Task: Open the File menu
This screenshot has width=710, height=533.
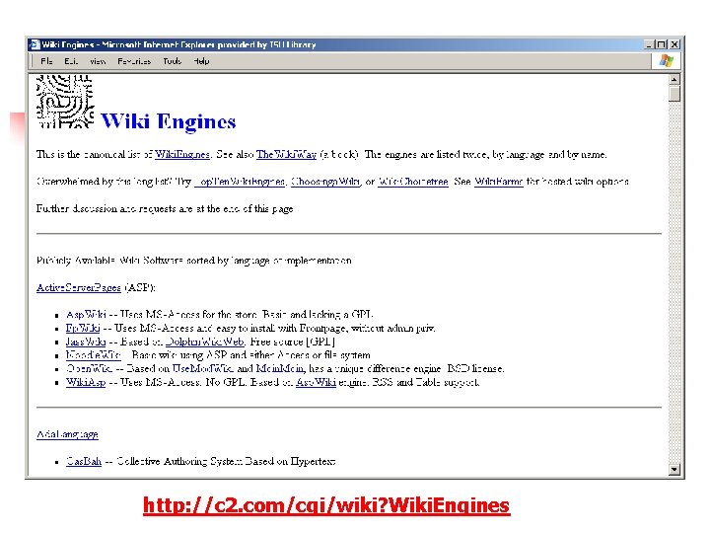Action: pos(46,61)
